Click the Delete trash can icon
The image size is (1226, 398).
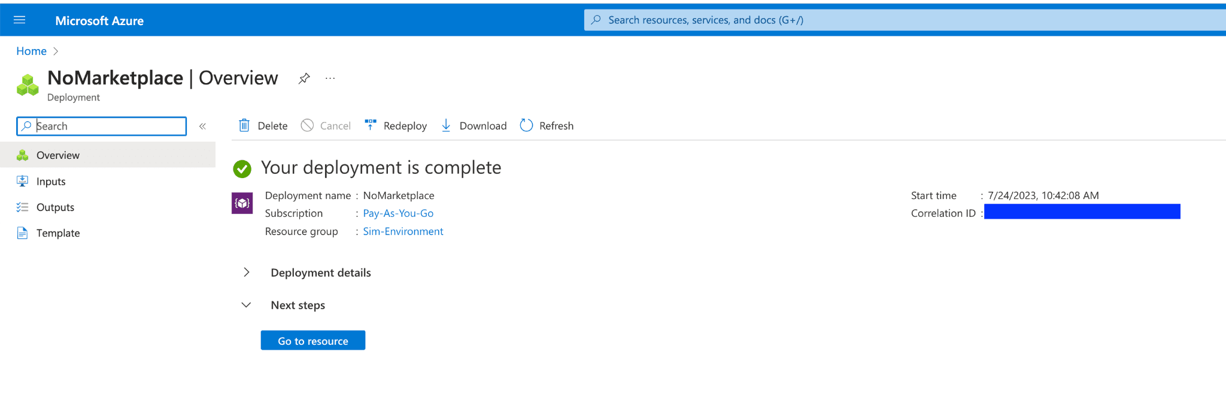244,125
